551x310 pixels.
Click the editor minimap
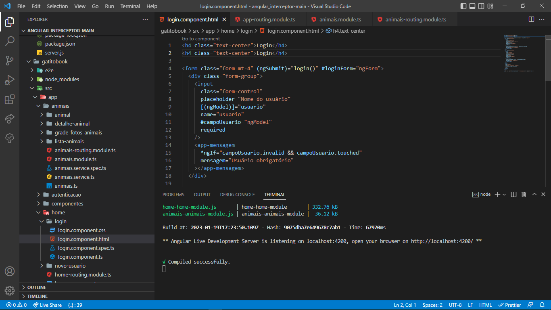[x=522, y=53]
